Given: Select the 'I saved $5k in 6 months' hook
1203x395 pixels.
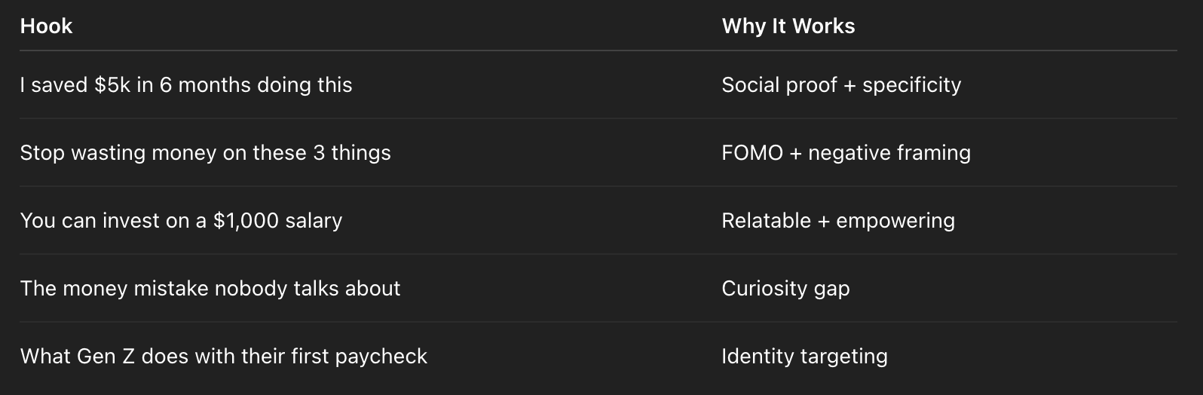Looking at the screenshot, I should tap(185, 85).
